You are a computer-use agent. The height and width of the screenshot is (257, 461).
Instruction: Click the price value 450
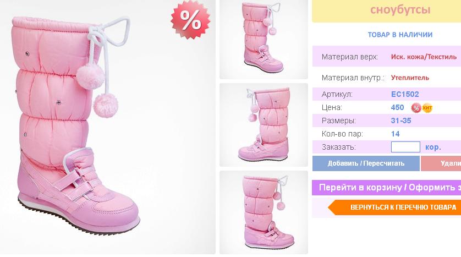(x=398, y=108)
